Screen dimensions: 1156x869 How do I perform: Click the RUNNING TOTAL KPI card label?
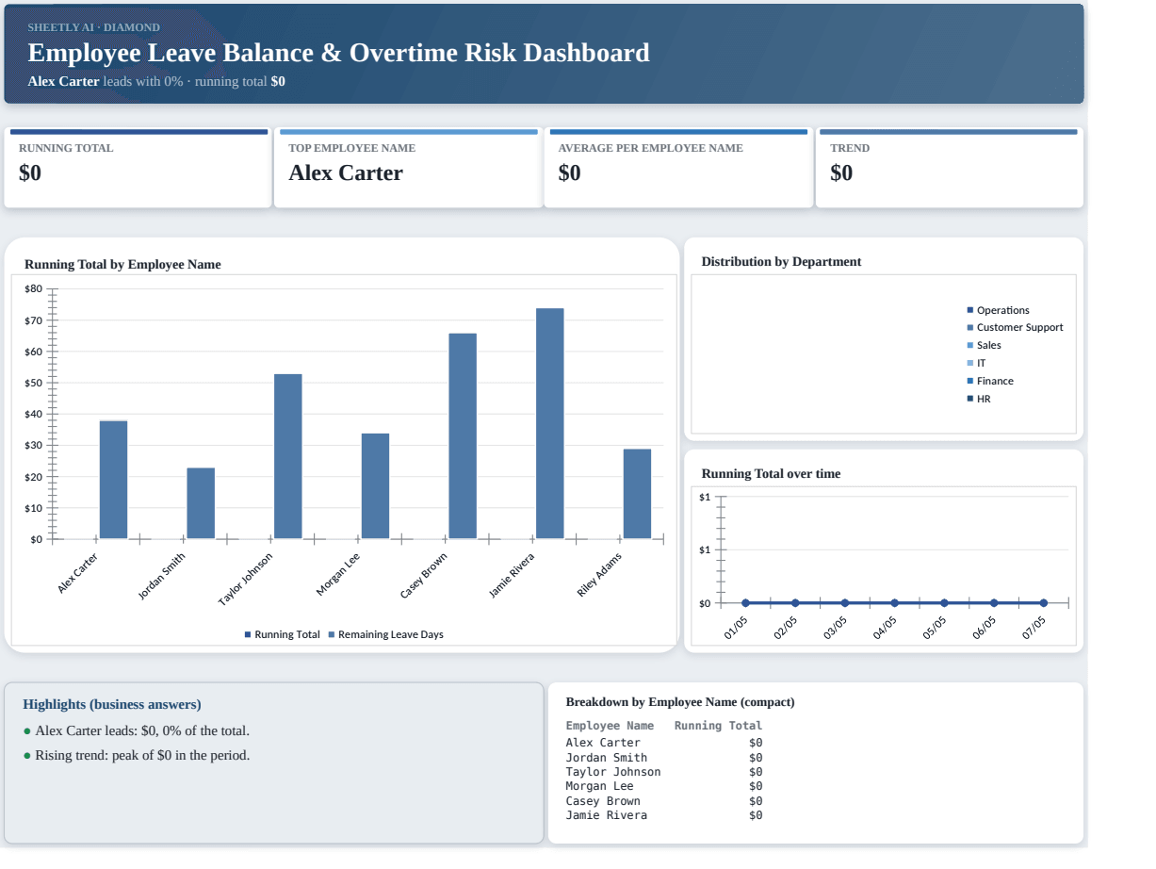66,148
